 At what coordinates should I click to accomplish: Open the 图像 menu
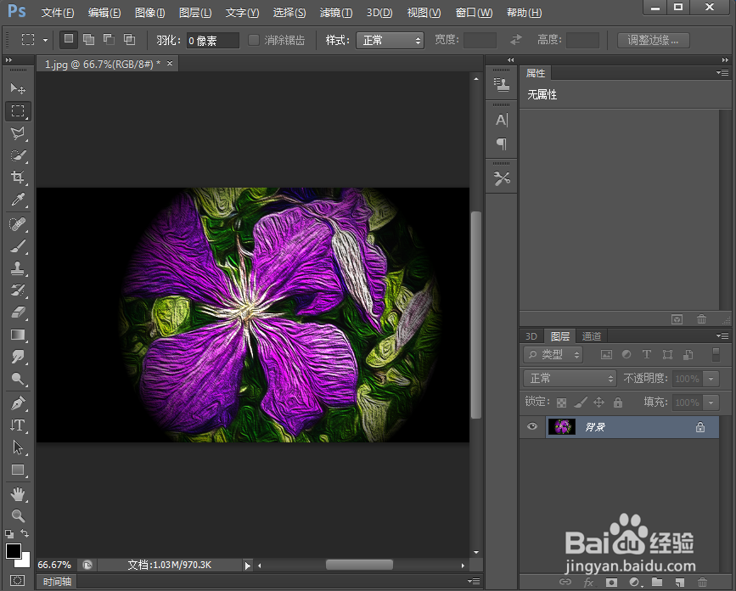pyautogui.click(x=149, y=13)
